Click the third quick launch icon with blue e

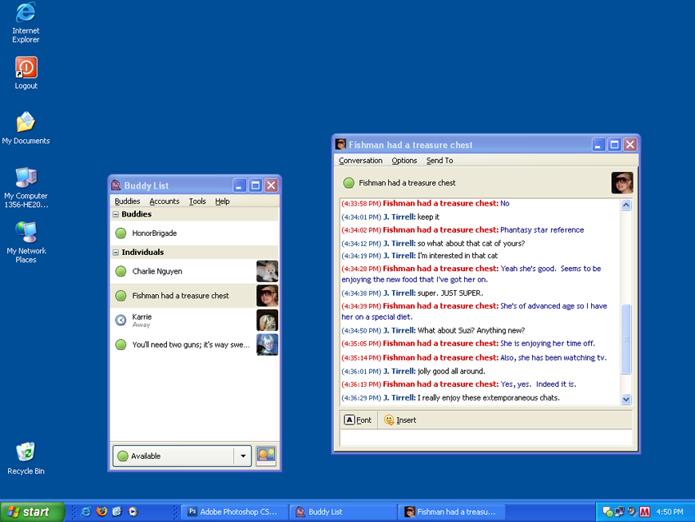click(x=117, y=512)
